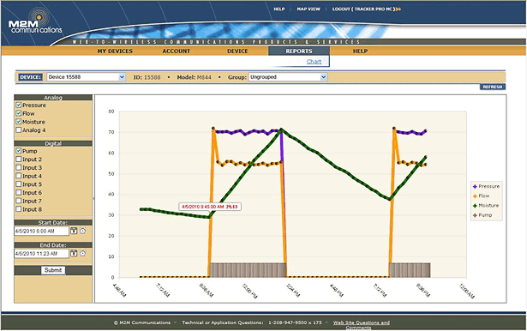Open the Start Date clock time picker
The image size is (527, 331).
[82, 231]
